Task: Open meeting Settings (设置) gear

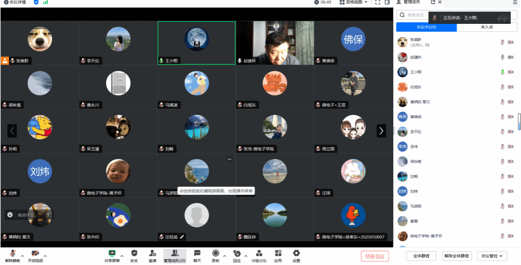Action: [296, 256]
